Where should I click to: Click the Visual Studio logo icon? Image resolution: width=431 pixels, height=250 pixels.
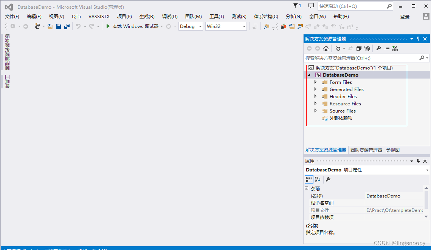coord(9,7)
